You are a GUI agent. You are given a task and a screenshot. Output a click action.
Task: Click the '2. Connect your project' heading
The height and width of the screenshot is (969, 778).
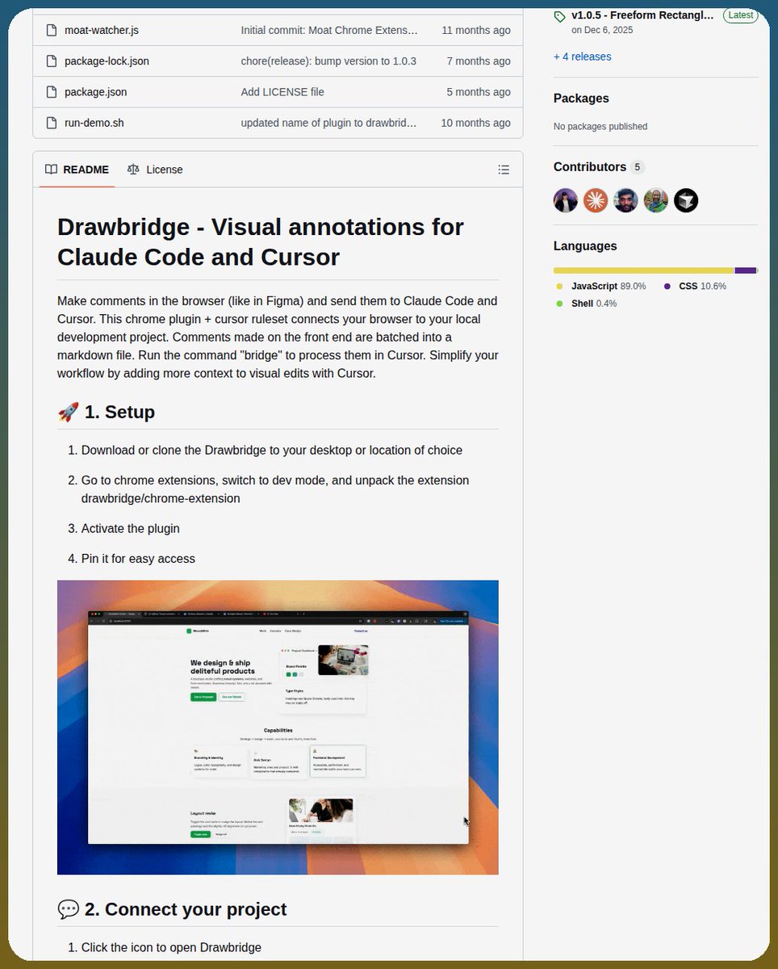click(186, 909)
